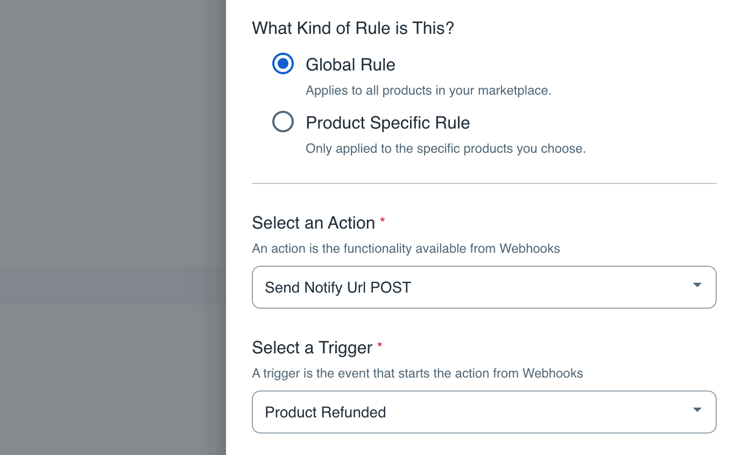
Task: Click the 'Select an Action' field label
Action: click(x=313, y=223)
